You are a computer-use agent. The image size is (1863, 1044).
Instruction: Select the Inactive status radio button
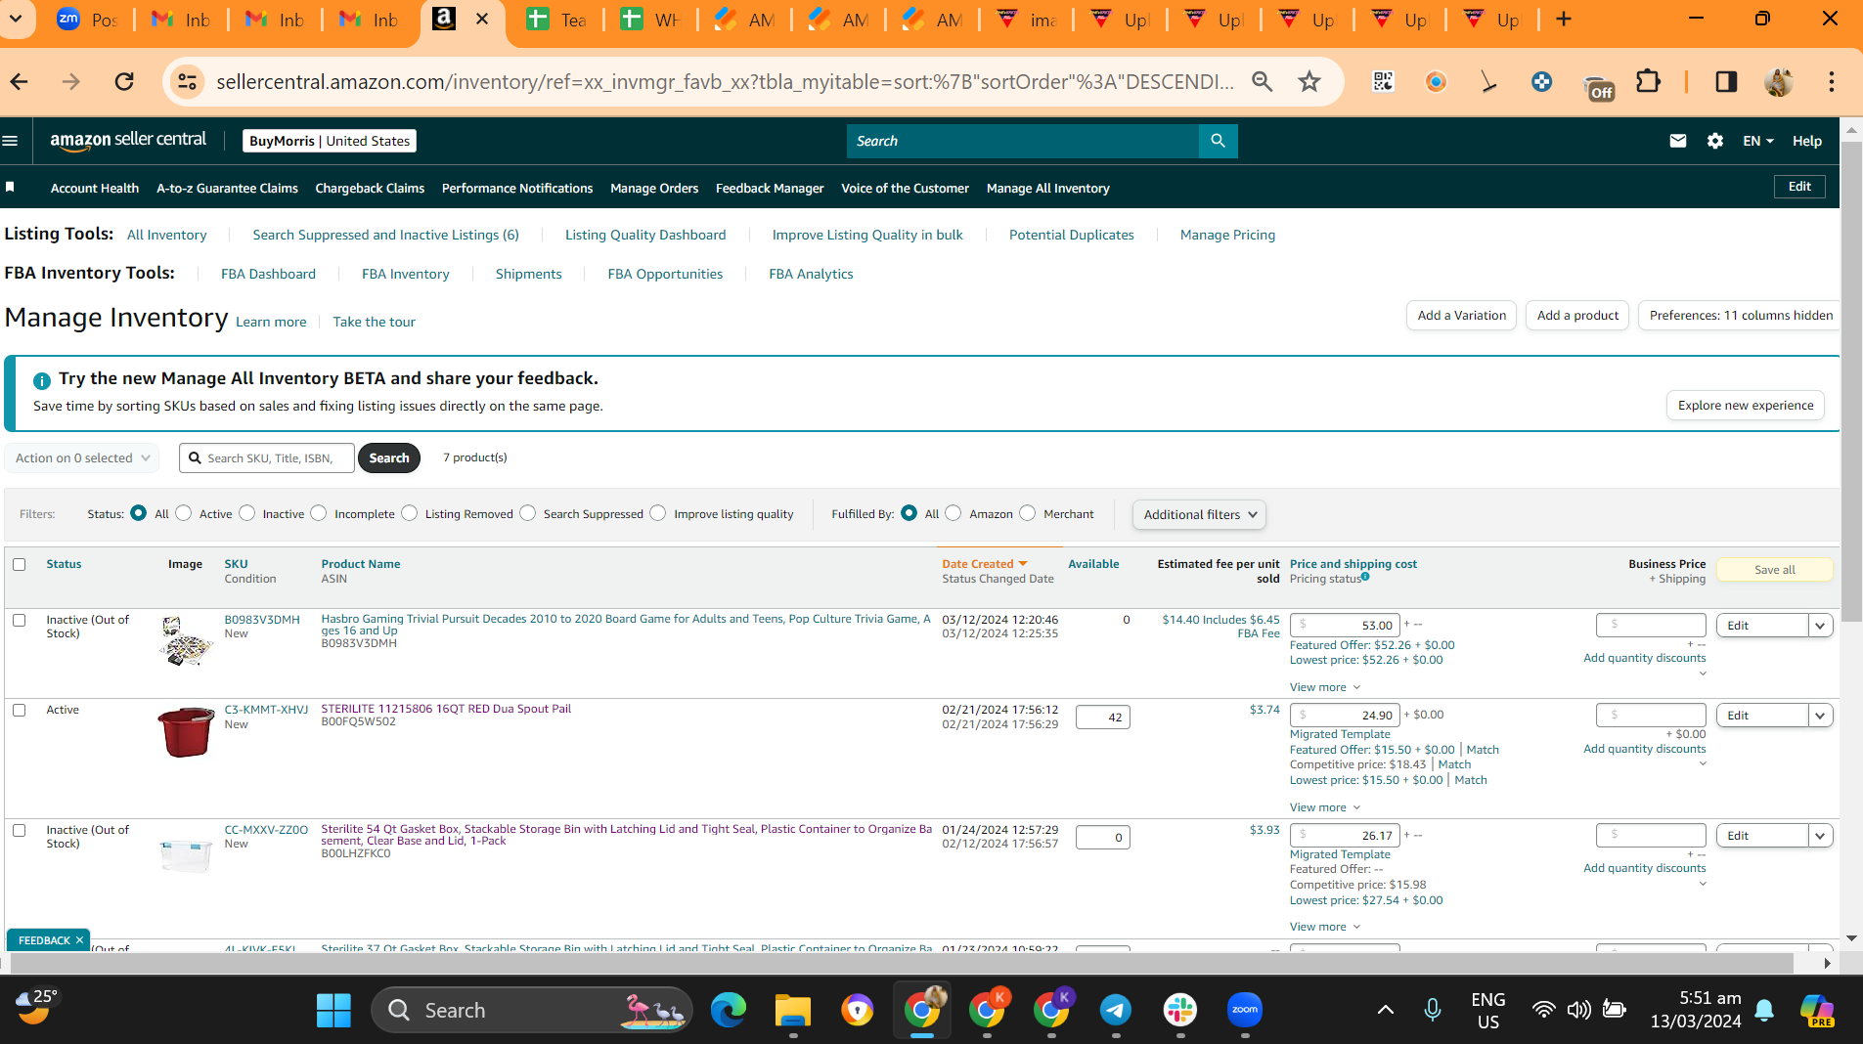246,513
